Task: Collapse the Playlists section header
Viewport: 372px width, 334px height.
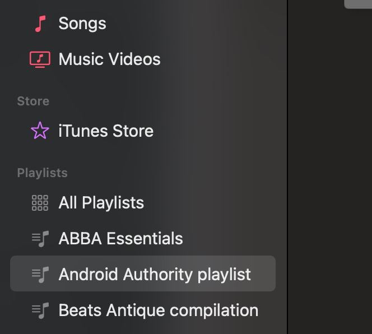Action: click(42, 173)
